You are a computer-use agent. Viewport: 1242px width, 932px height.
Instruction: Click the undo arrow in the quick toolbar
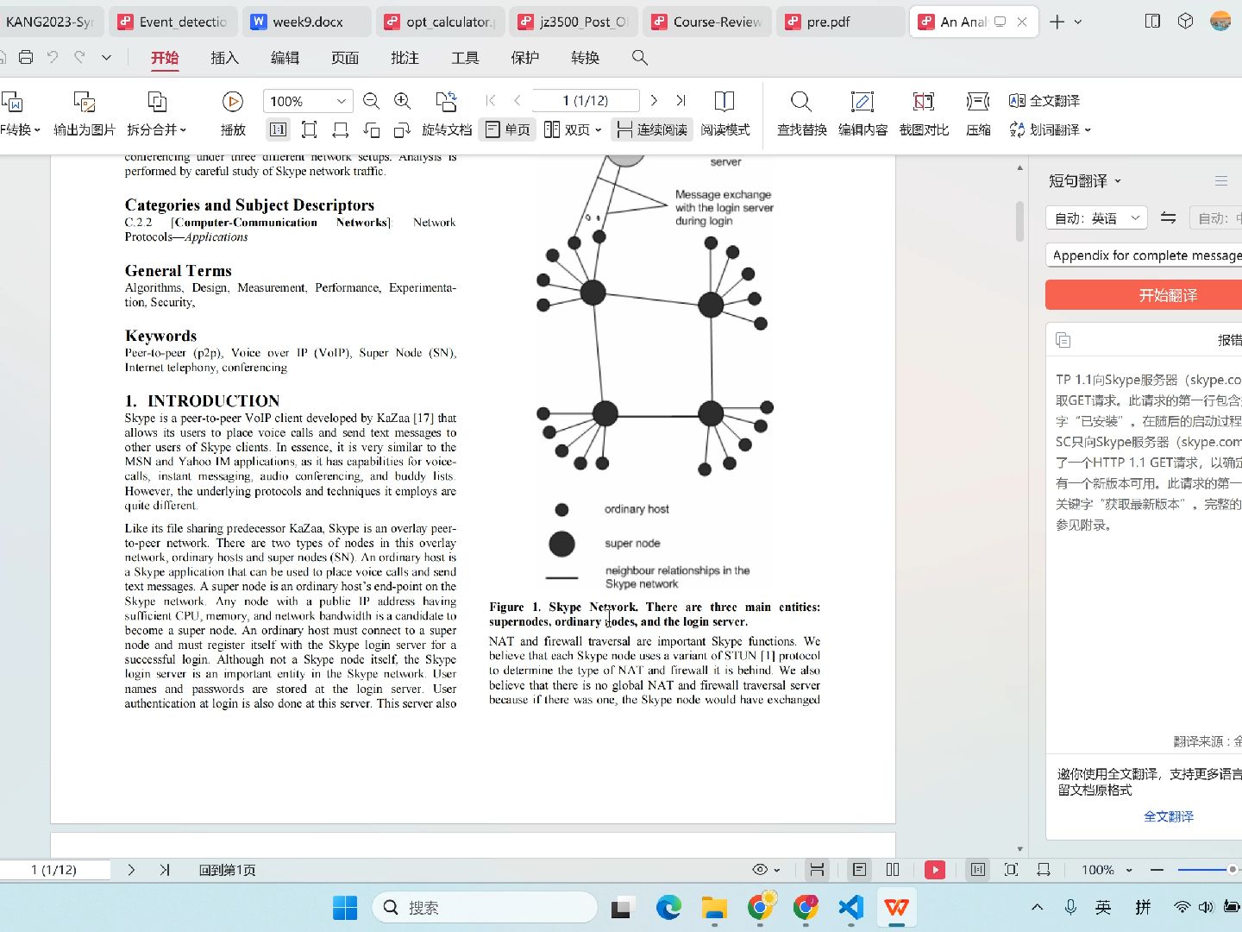[x=53, y=58]
